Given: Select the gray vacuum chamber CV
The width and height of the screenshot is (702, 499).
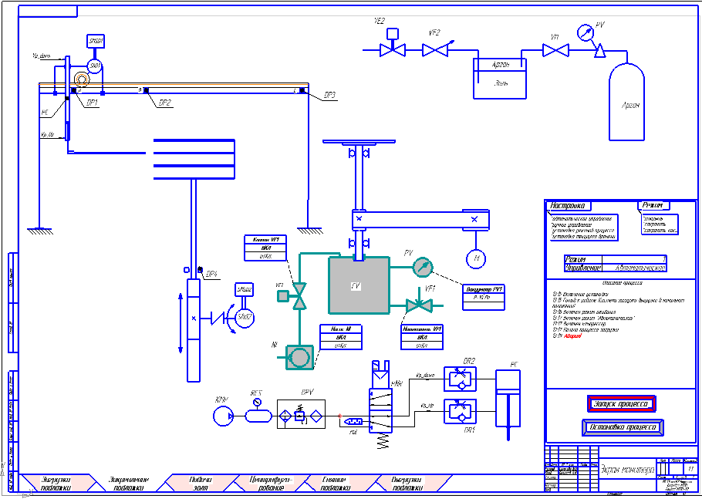Looking at the screenshot, I should pyautogui.click(x=359, y=285).
